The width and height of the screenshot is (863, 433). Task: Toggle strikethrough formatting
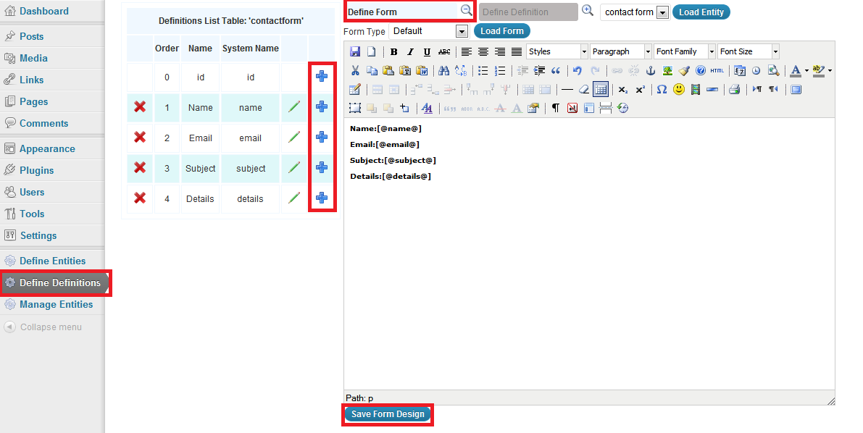(443, 51)
